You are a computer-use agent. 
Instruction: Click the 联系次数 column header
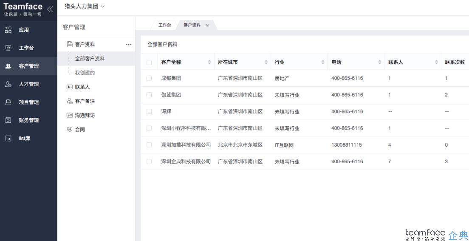(x=455, y=62)
